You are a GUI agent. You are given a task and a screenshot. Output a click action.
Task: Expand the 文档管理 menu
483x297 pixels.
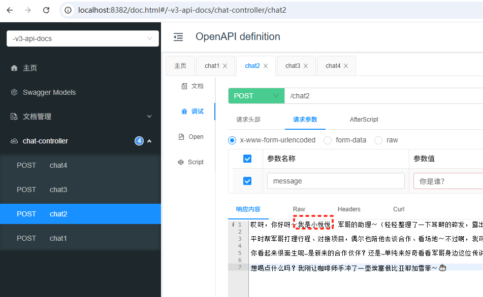point(81,117)
